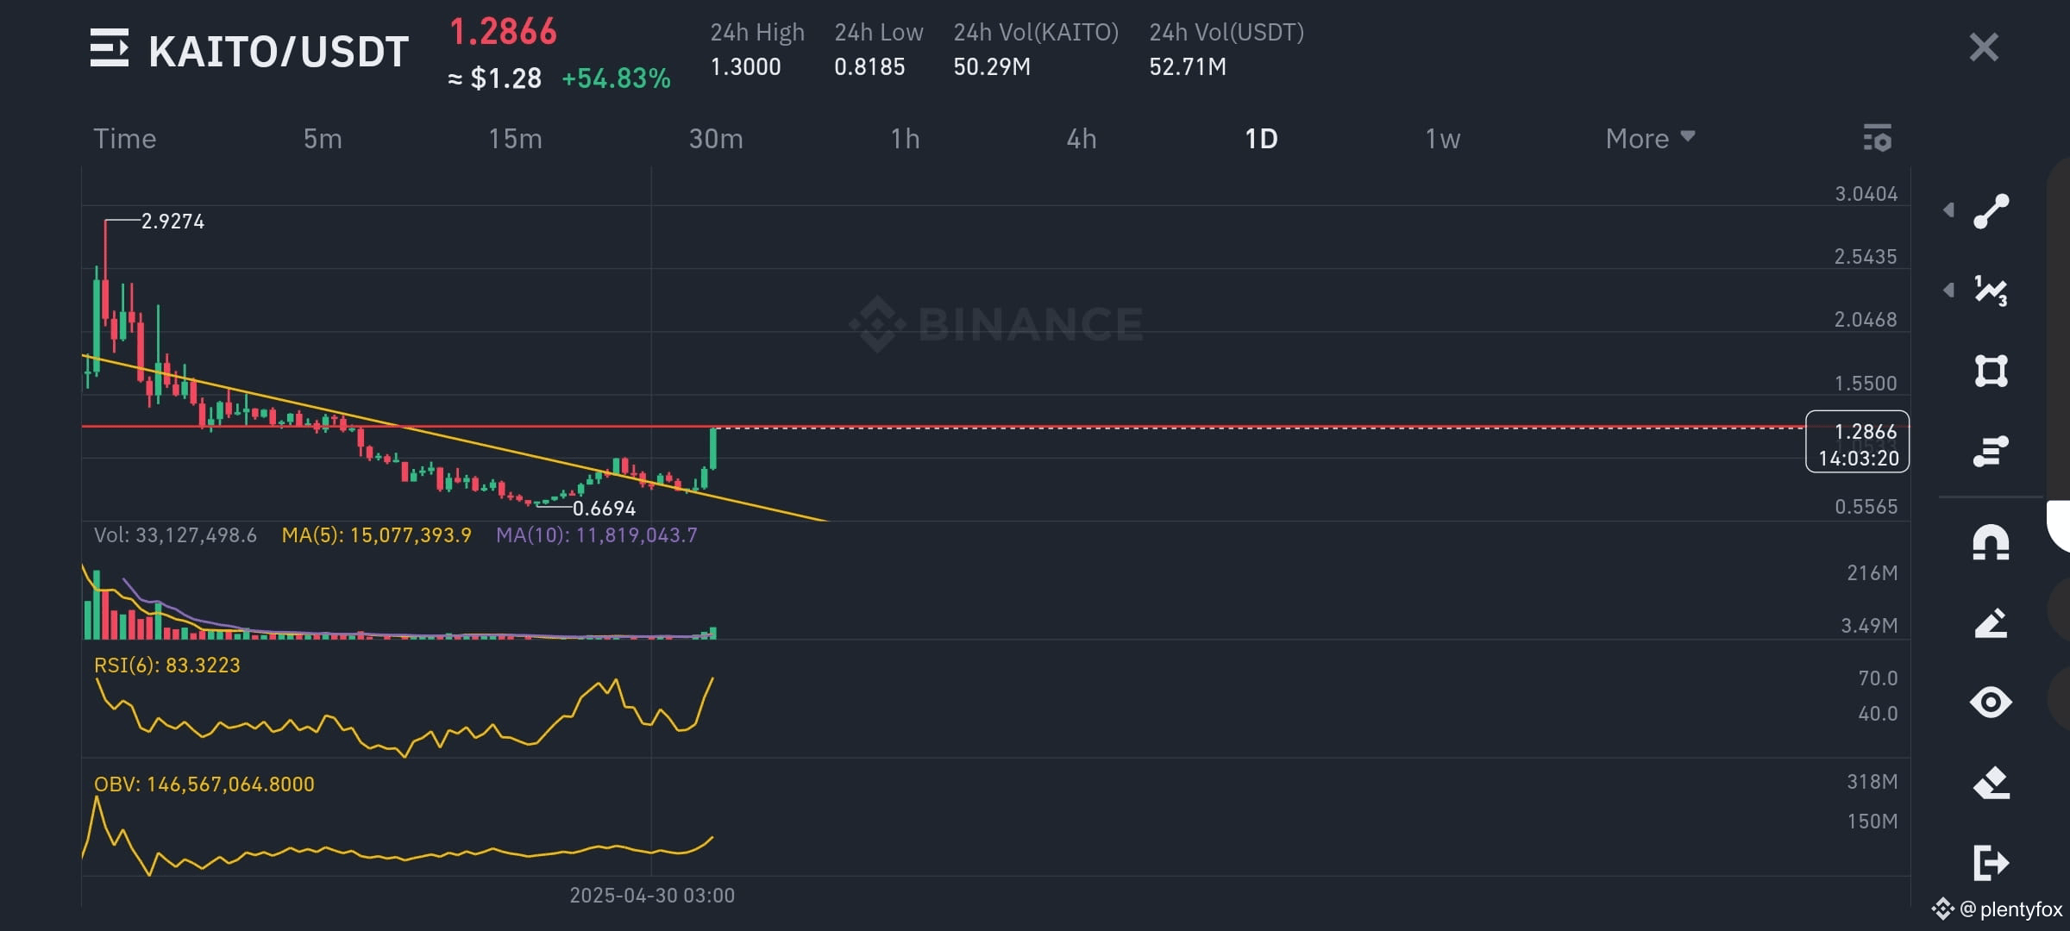
Task: Click the 70.0 RSI axis label
Action: click(x=1878, y=678)
